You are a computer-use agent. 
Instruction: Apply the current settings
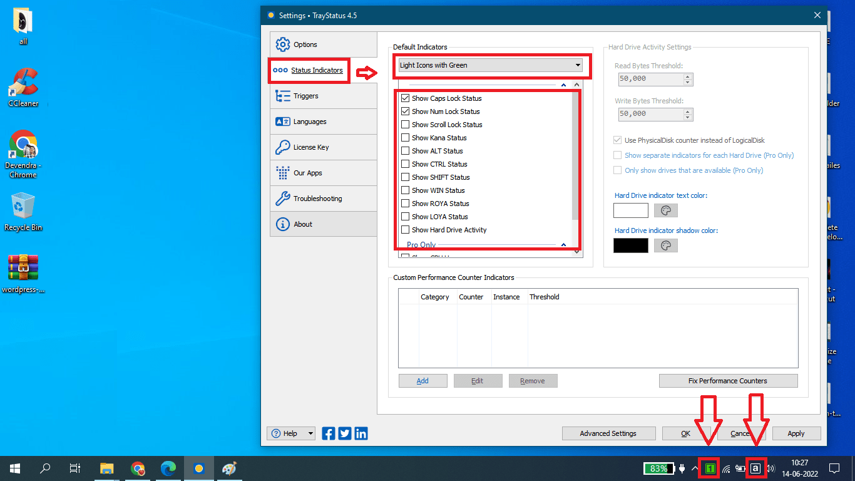(796, 433)
